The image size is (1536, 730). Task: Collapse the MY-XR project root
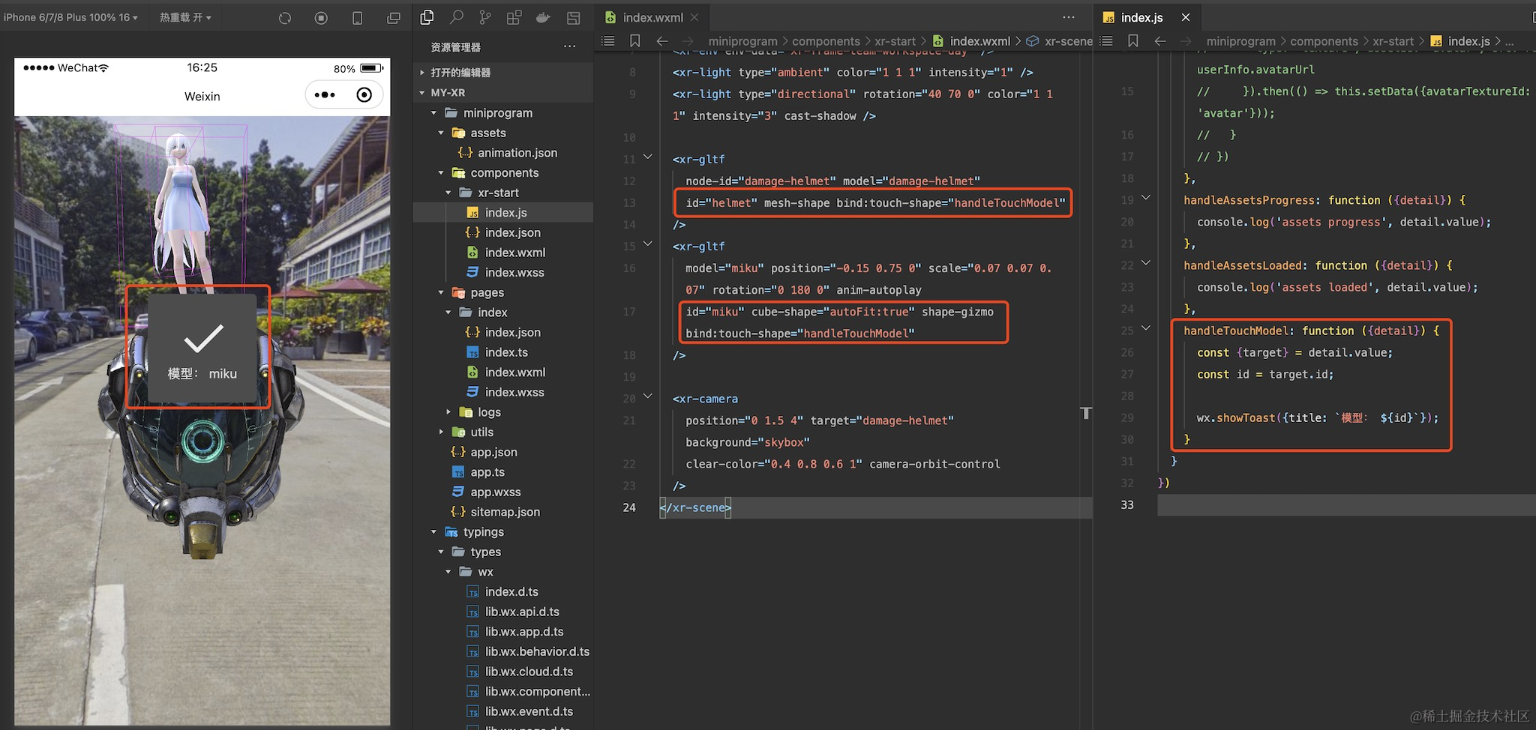[422, 93]
